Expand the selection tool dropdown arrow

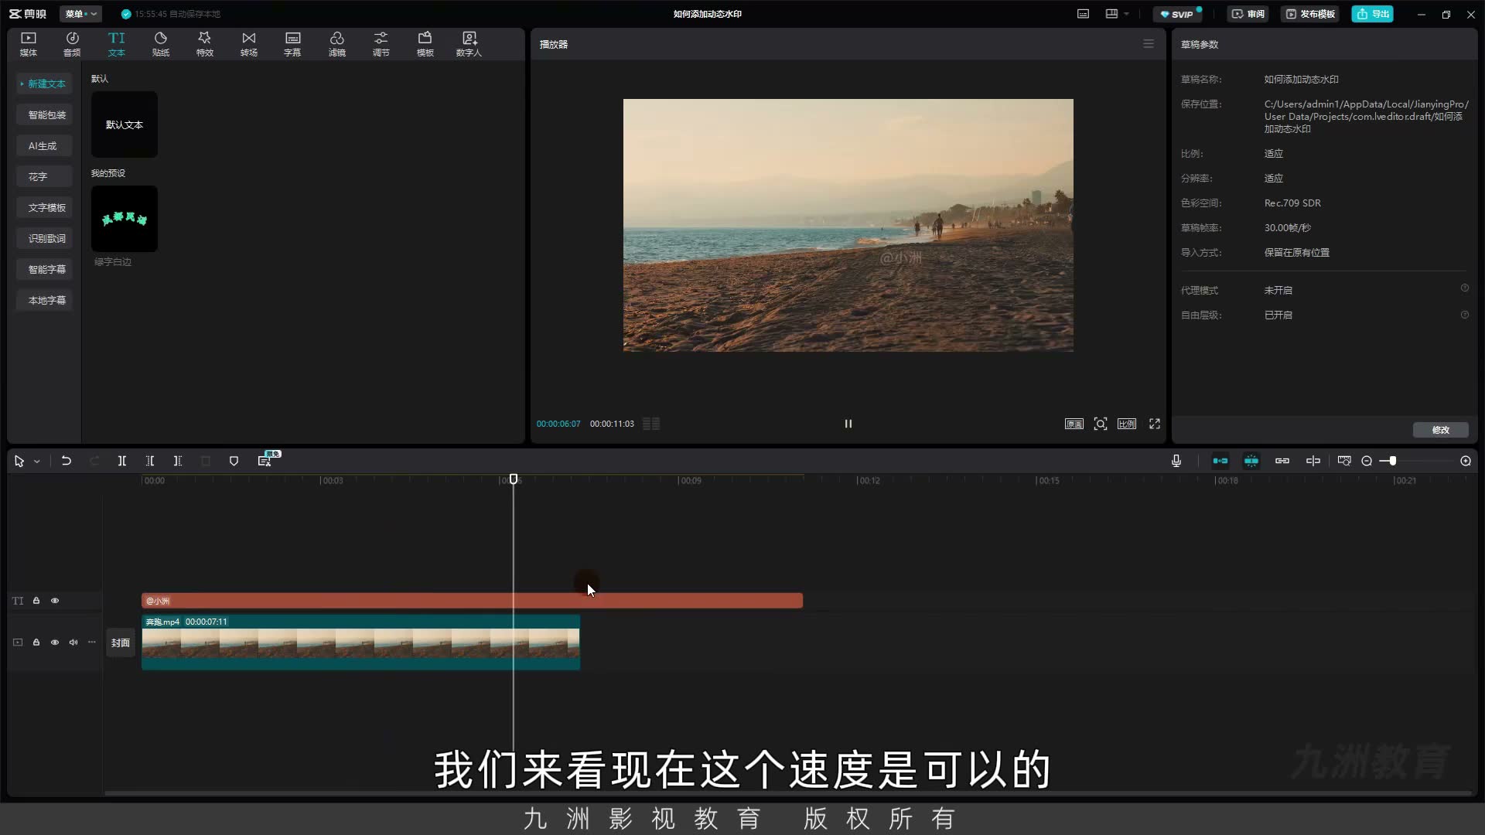36,462
